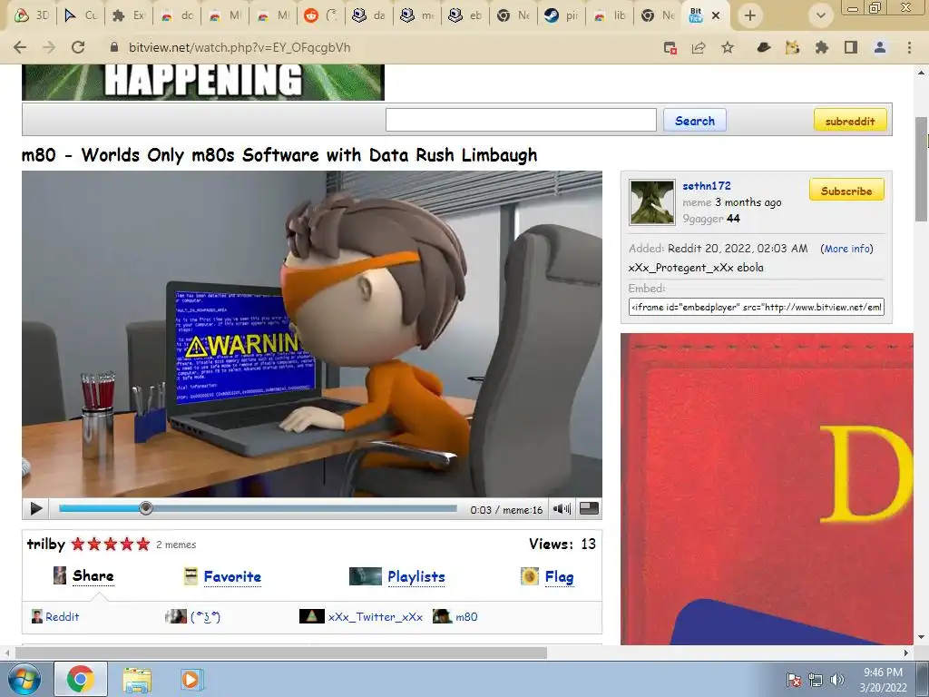Switch to the Ex extension tab
The width and height of the screenshot is (929, 697).
point(128,15)
